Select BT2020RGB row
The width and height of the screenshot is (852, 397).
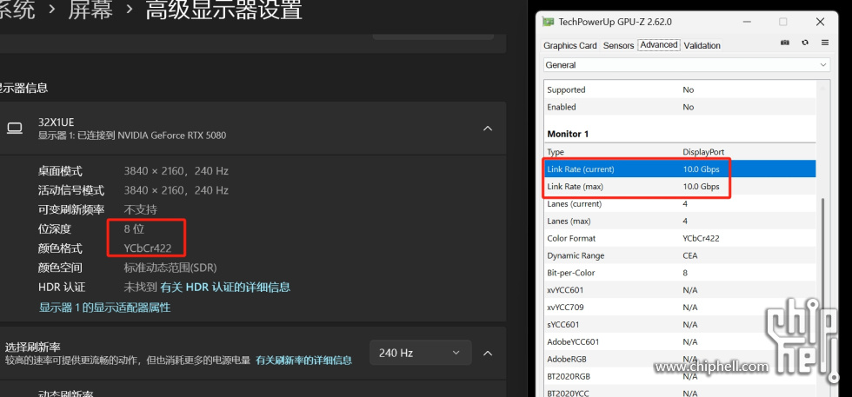click(x=680, y=376)
